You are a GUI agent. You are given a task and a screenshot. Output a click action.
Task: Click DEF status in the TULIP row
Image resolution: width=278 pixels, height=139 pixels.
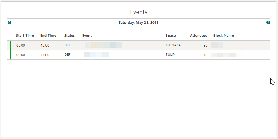pyautogui.click(x=67, y=55)
